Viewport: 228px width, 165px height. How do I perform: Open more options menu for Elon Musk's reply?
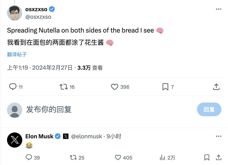(x=218, y=136)
